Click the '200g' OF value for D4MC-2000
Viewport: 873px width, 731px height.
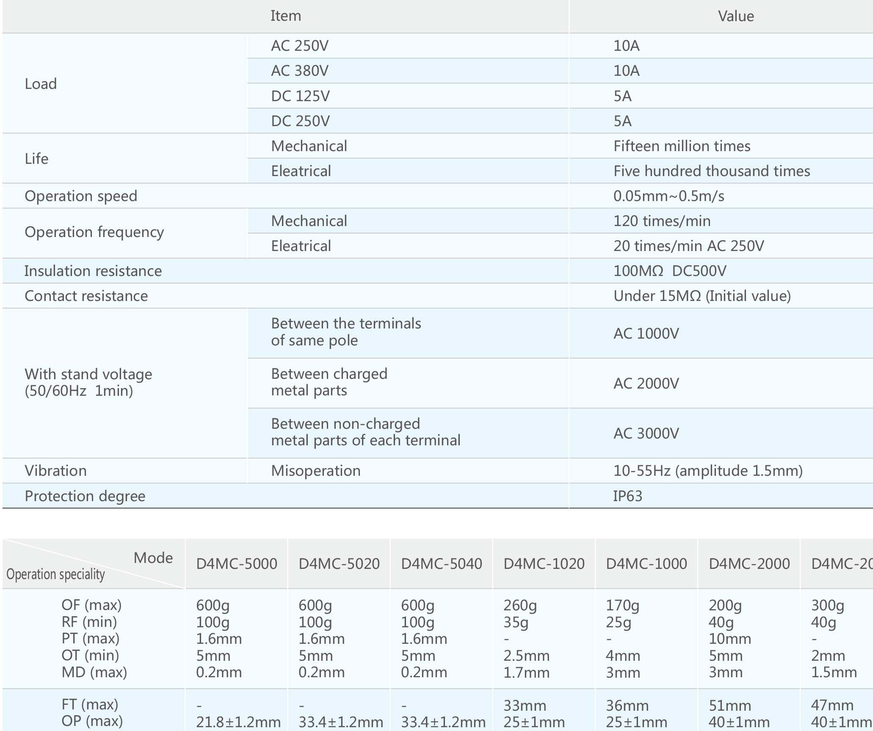[x=725, y=606]
